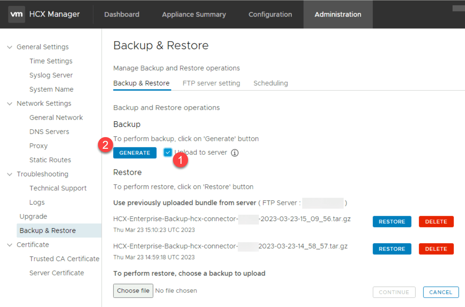Viewport: 465px width, 307px height.
Task: Collapse the Troubleshooting section
Action: pyautogui.click(x=10, y=174)
